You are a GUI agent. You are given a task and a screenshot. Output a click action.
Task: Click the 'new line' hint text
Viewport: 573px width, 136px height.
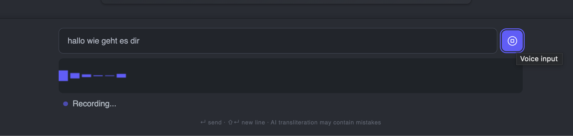click(253, 122)
